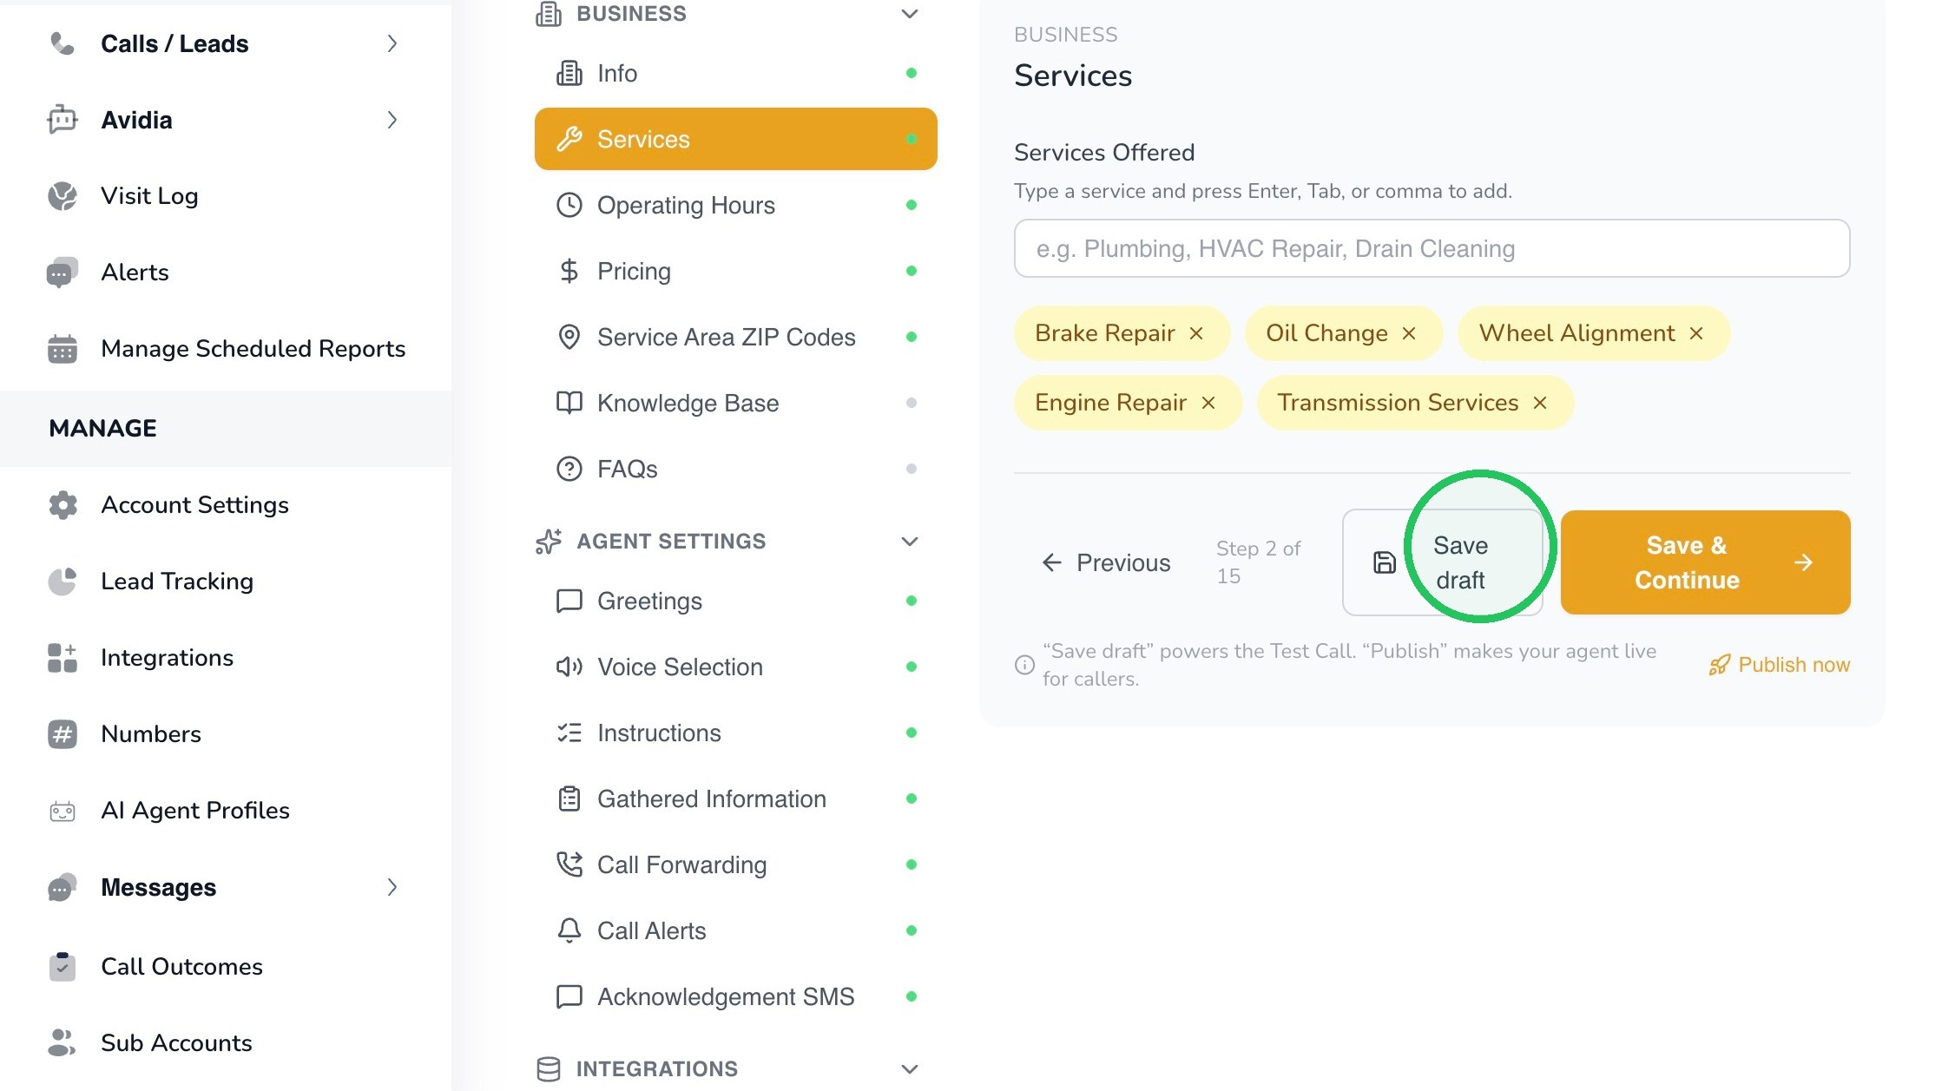
Task: Open the Business Info step
Action: [736, 73]
